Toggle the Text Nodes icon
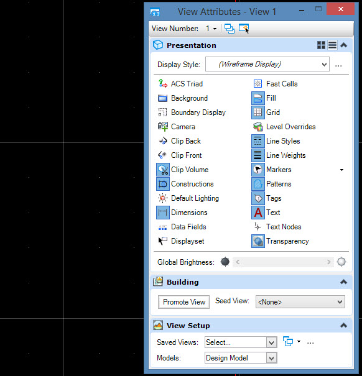This screenshot has height=376, width=362. coord(258,227)
